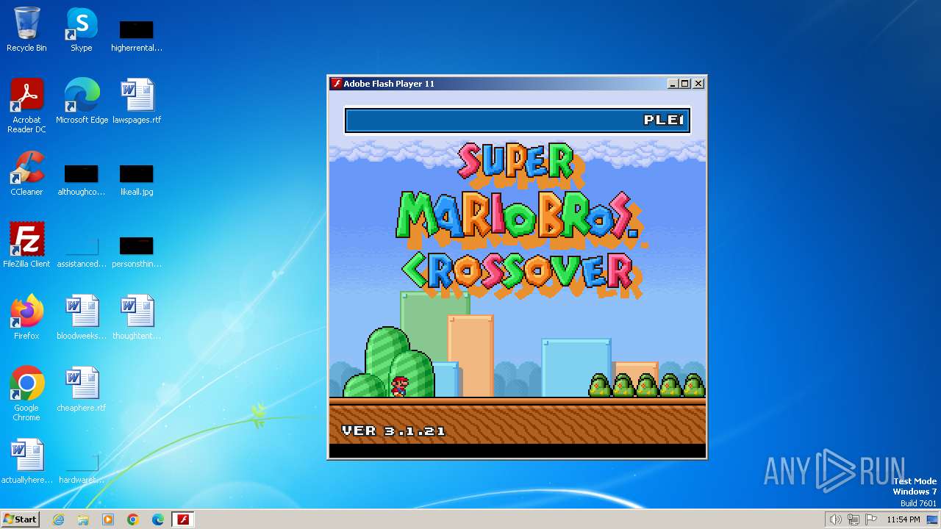
Task: Launch Microsoft Edge desktop shortcut
Action: 82,101
